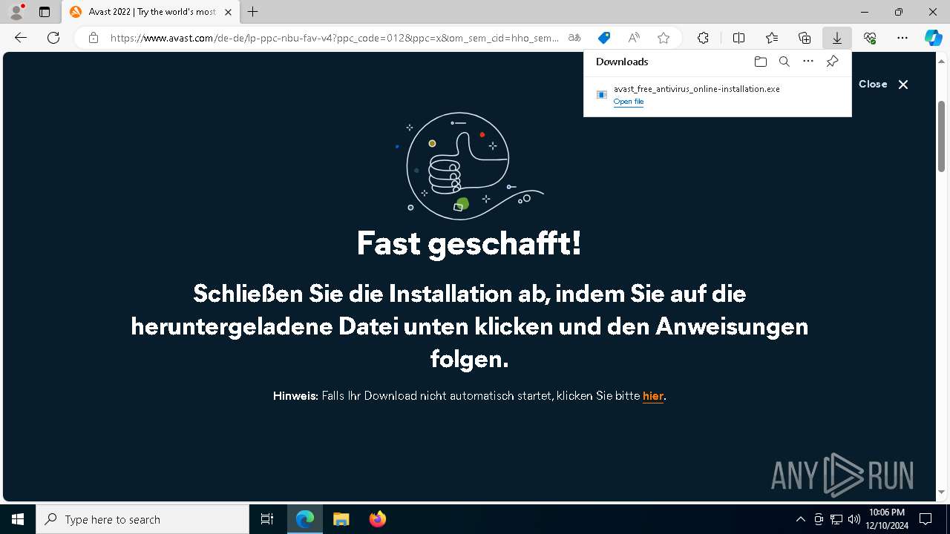This screenshot has height=534, width=950.
Task: Switch to Microsoft Edge taskbar icon
Action: coord(305,519)
